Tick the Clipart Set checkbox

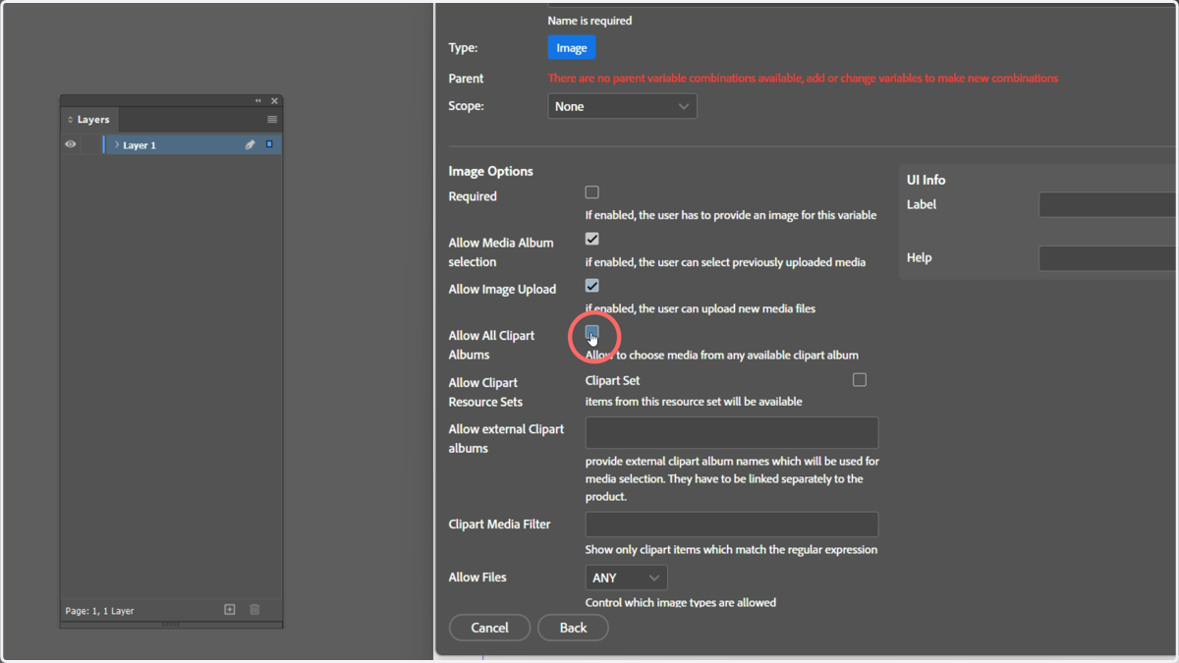860,380
